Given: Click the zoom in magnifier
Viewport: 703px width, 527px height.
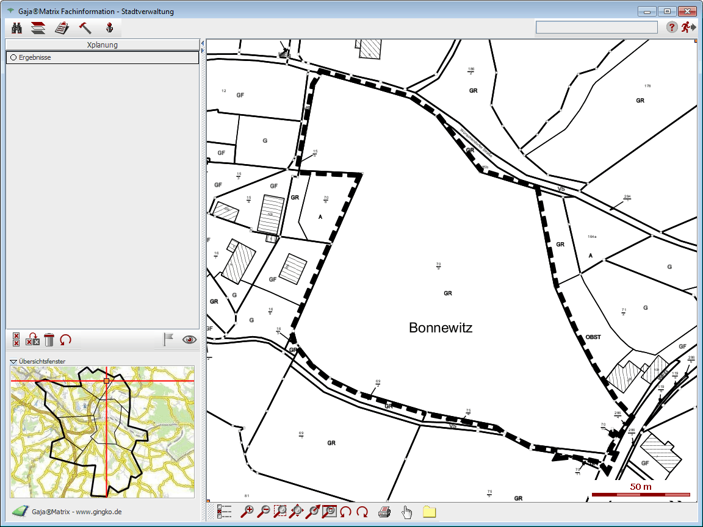Looking at the screenshot, I should [x=248, y=512].
